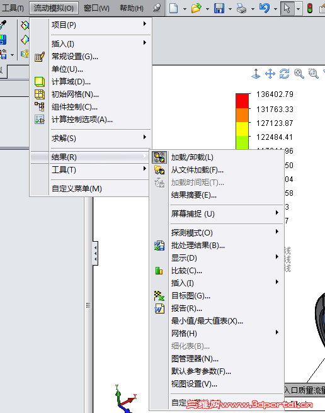
Task: Click the Batch Results icon
Action: (159, 246)
